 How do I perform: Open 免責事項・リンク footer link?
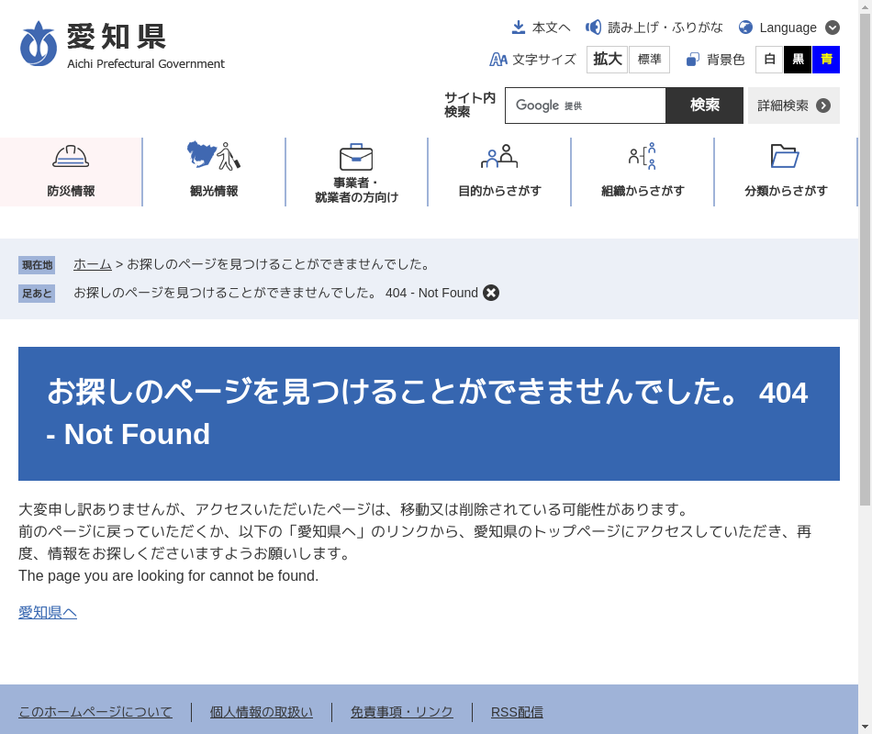pyautogui.click(x=401, y=712)
